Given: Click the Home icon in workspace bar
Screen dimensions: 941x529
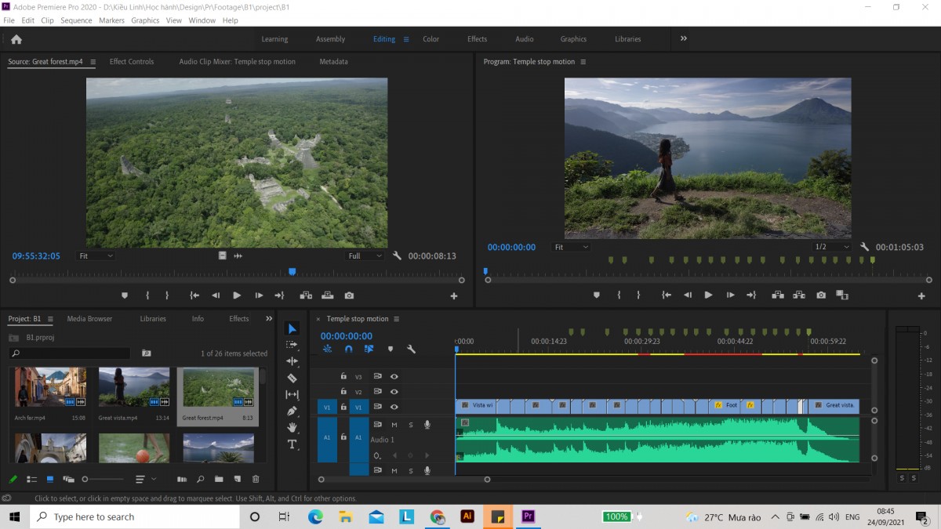Looking at the screenshot, I should click(x=16, y=39).
